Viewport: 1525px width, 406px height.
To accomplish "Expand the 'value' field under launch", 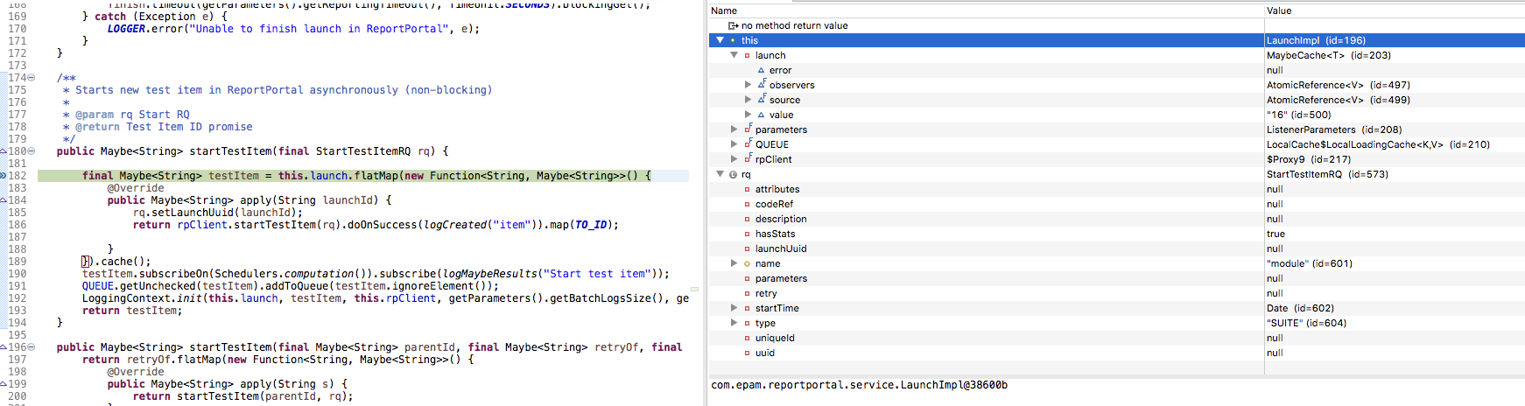I will coord(748,115).
